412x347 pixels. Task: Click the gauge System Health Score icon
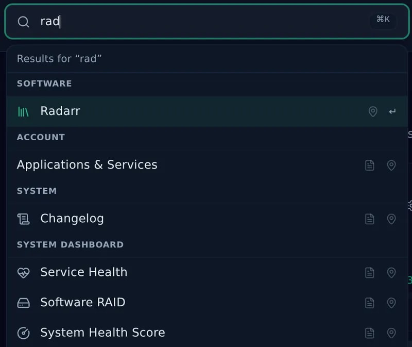pyautogui.click(x=23, y=333)
